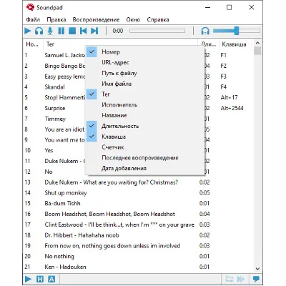This screenshot has height=286, width=286.
Task: Enable the Исполнитель column
Action: click(144, 104)
